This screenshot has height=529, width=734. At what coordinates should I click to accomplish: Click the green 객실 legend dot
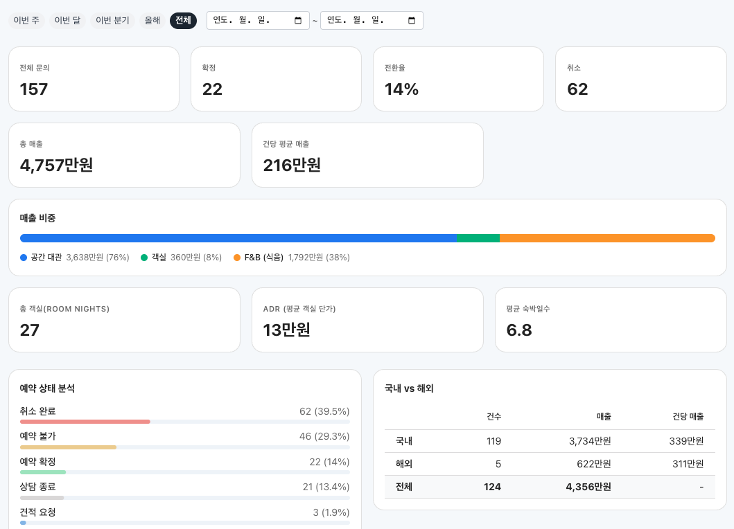(x=144, y=258)
